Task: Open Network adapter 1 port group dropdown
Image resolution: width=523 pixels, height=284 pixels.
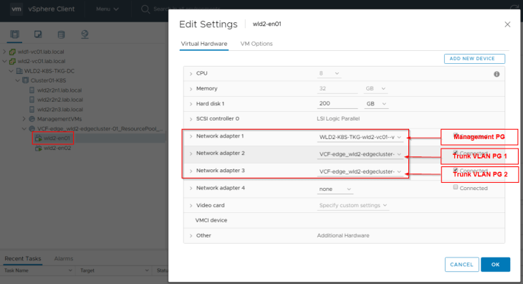Action: [360, 137]
